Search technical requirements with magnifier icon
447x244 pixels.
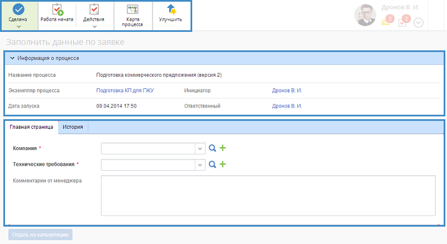point(212,165)
